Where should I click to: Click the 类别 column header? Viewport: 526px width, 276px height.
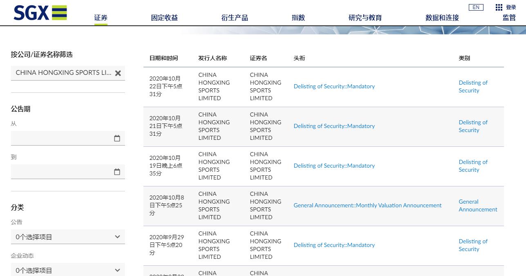(464, 58)
